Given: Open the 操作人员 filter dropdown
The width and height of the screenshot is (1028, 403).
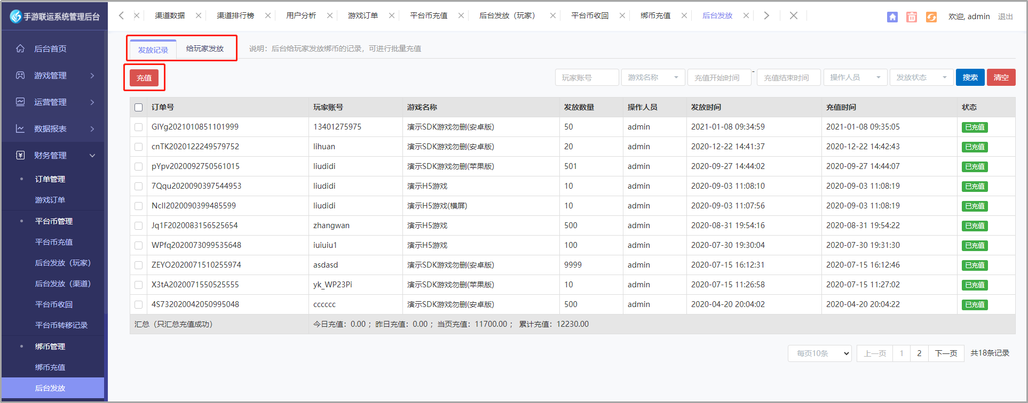Looking at the screenshot, I should [x=856, y=77].
